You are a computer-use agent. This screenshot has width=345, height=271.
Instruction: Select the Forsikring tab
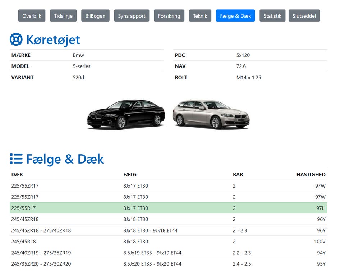(169, 15)
